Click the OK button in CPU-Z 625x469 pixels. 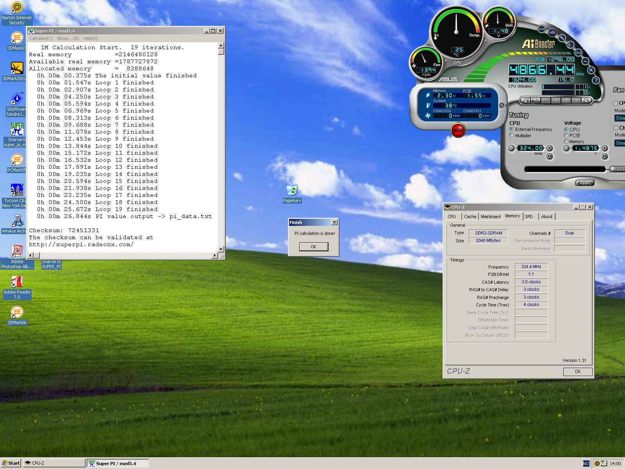click(578, 372)
